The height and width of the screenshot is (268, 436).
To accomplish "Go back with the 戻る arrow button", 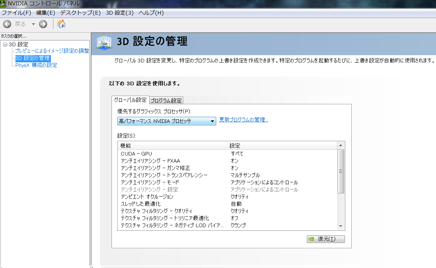I will (7, 24).
